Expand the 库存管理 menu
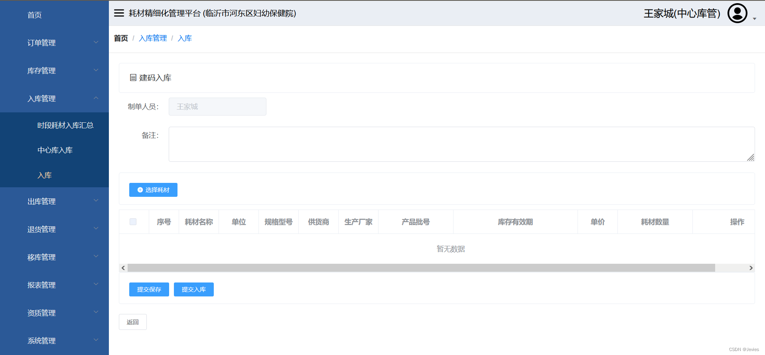The height and width of the screenshot is (355, 765). (54, 71)
